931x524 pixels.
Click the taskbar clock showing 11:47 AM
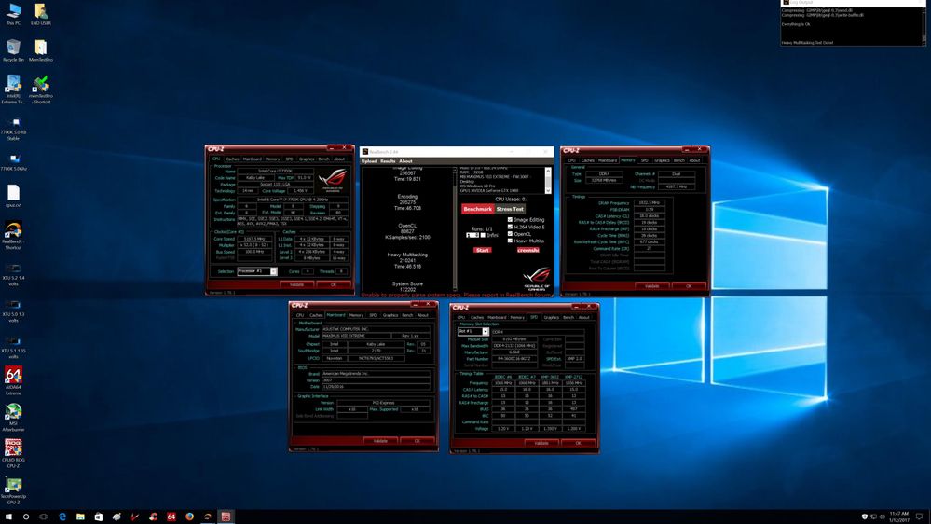pyautogui.click(x=899, y=517)
